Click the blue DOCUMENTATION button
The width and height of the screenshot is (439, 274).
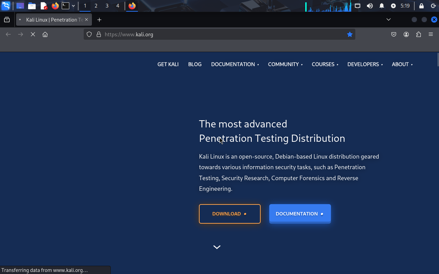coord(300,214)
